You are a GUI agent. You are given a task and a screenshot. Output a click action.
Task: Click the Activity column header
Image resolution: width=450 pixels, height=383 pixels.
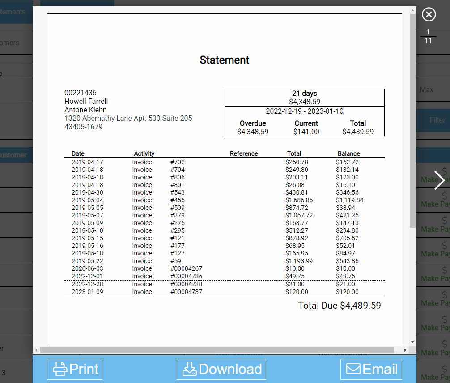click(x=144, y=153)
